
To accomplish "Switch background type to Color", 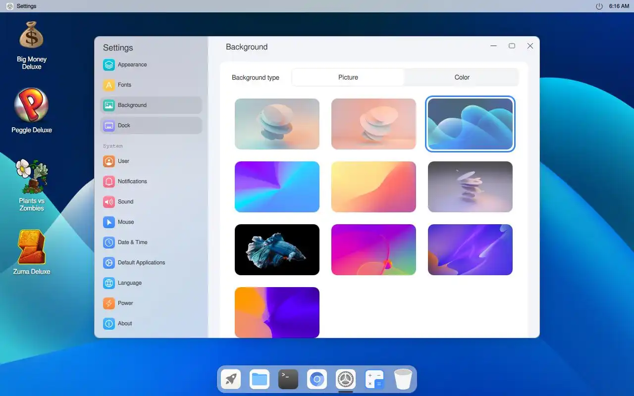I will (x=462, y=77).
